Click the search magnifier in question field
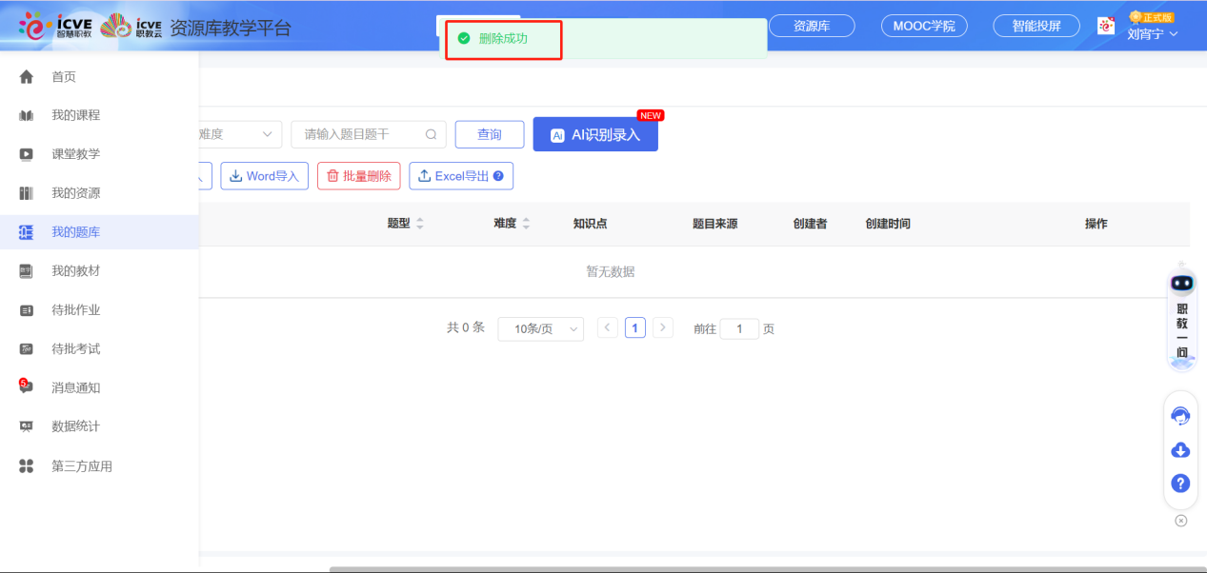 pyautogui.click(x=432, y=134)
